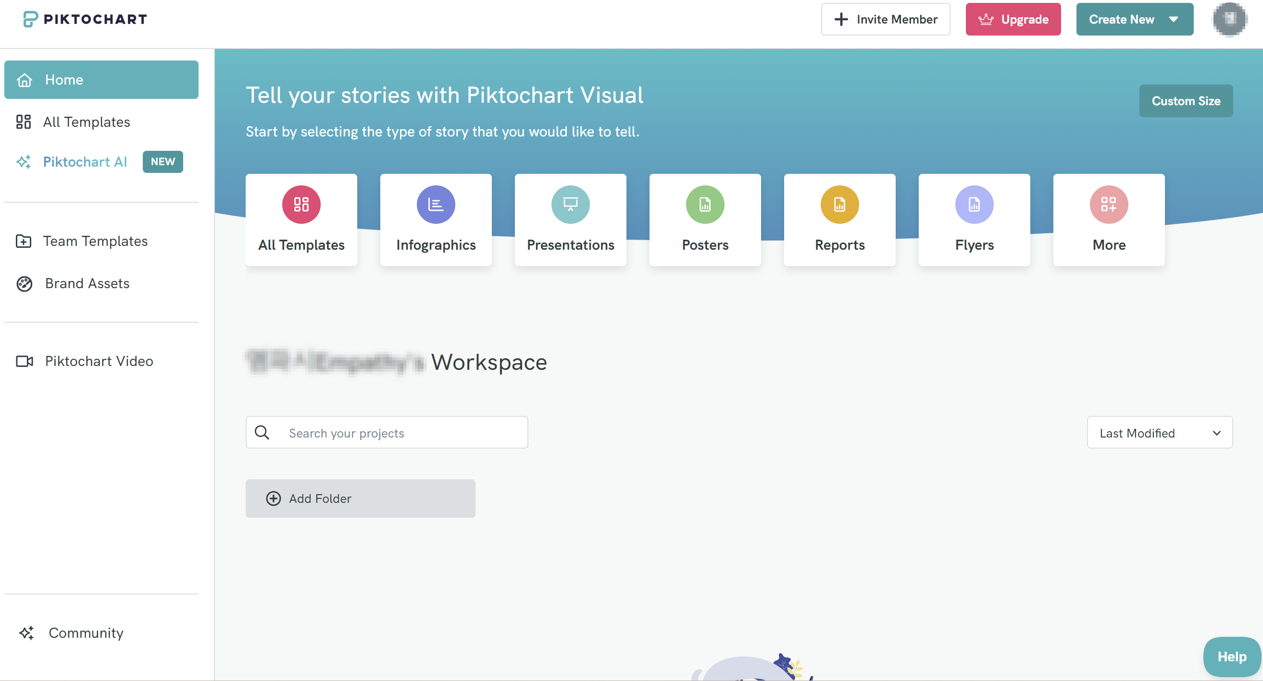Select the Infographics chart icon

coord(436,204)
